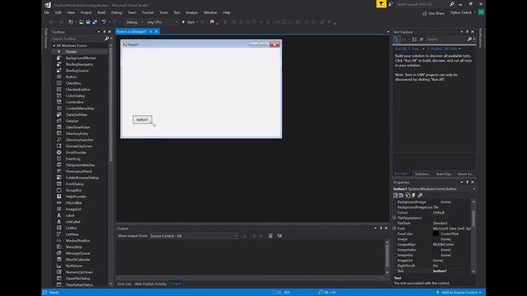Open the Properties object selector dropdown

click(x=474, y=189)
